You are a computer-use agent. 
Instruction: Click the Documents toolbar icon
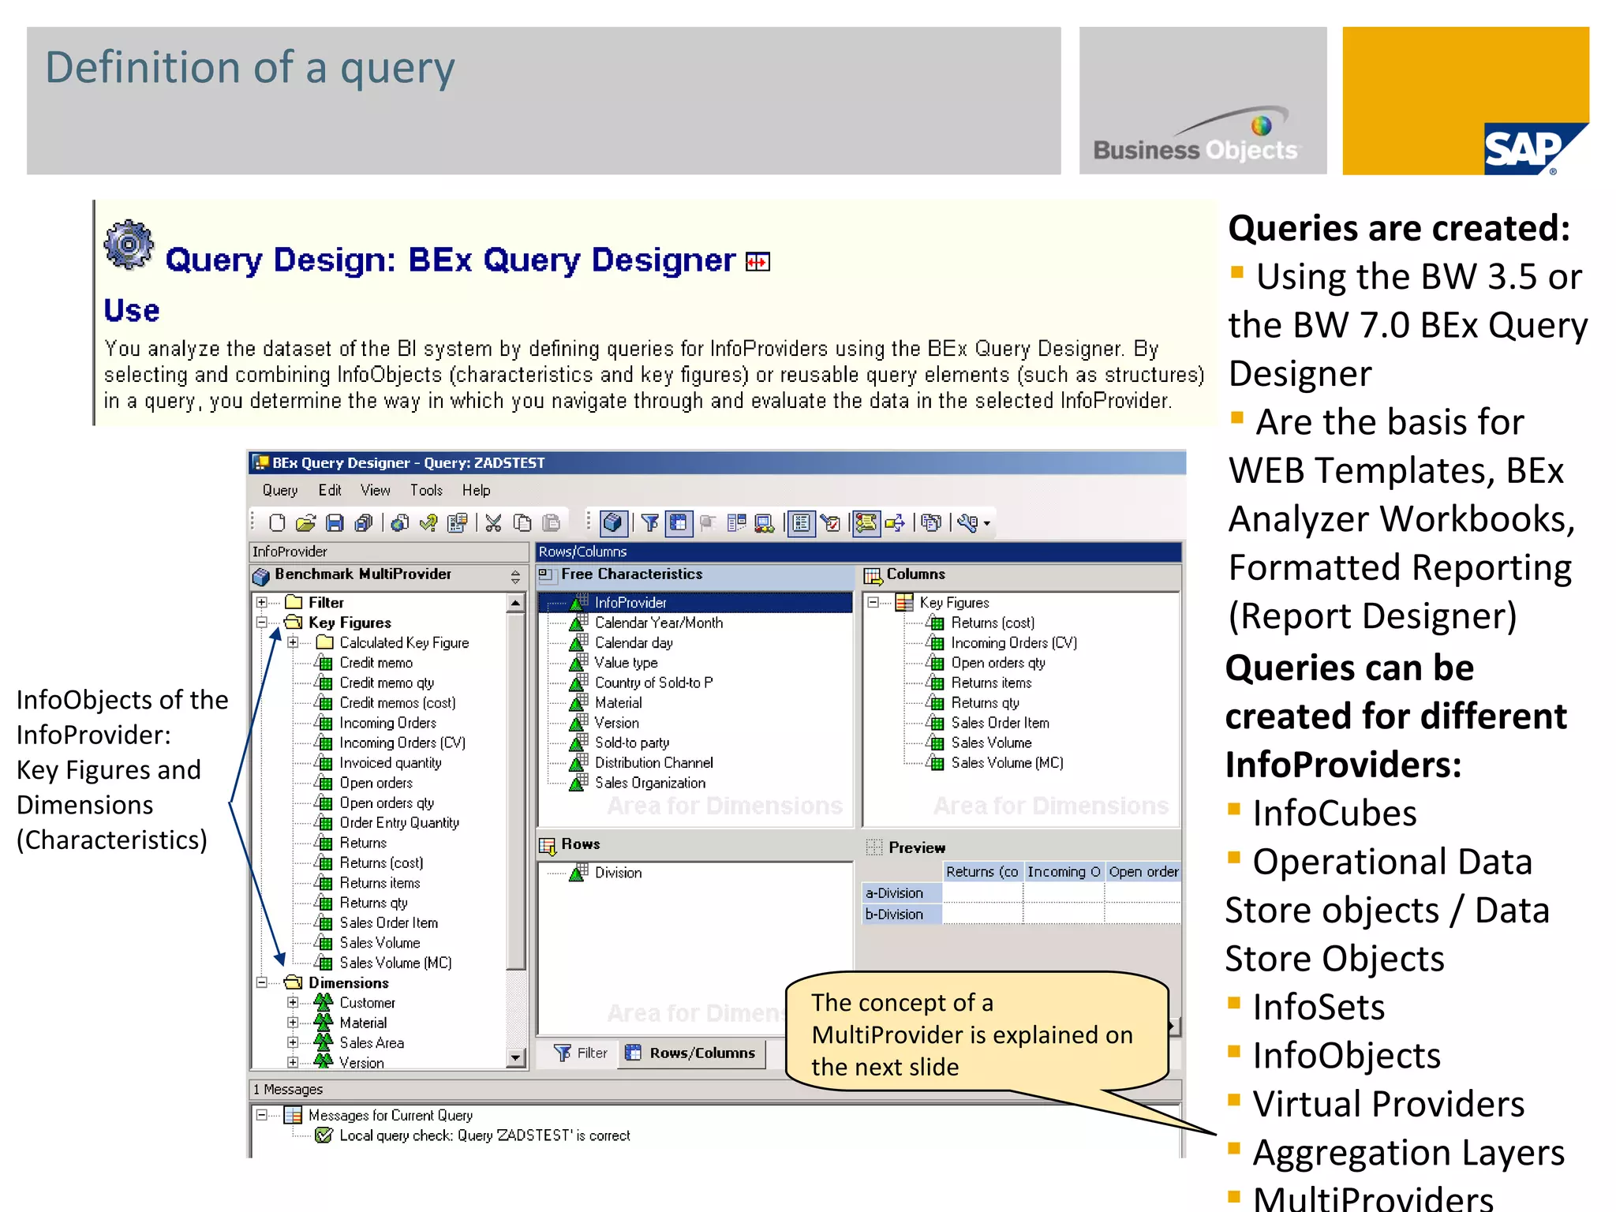932,522
